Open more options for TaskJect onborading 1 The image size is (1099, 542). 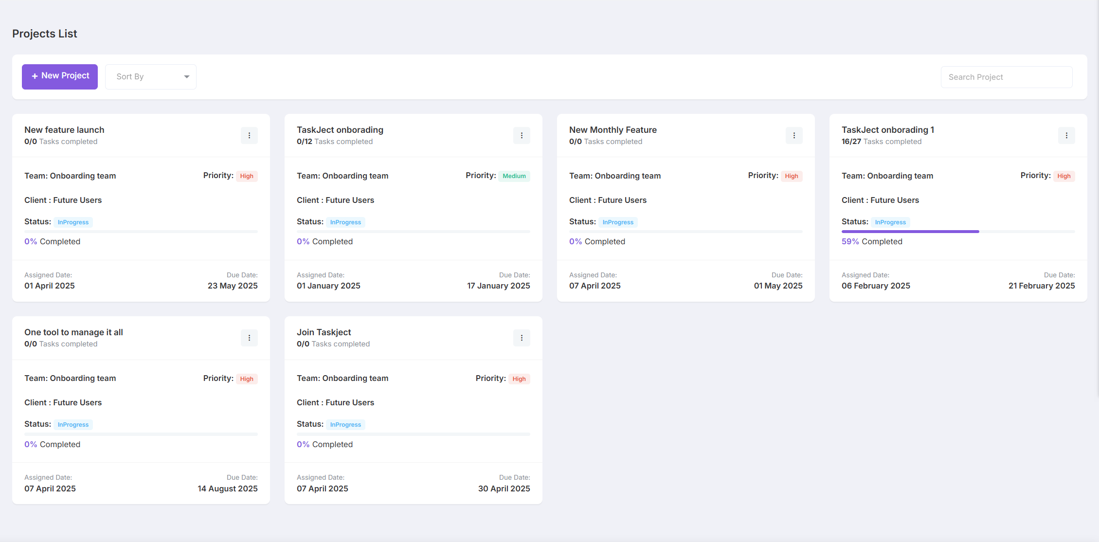(1066, 135)
